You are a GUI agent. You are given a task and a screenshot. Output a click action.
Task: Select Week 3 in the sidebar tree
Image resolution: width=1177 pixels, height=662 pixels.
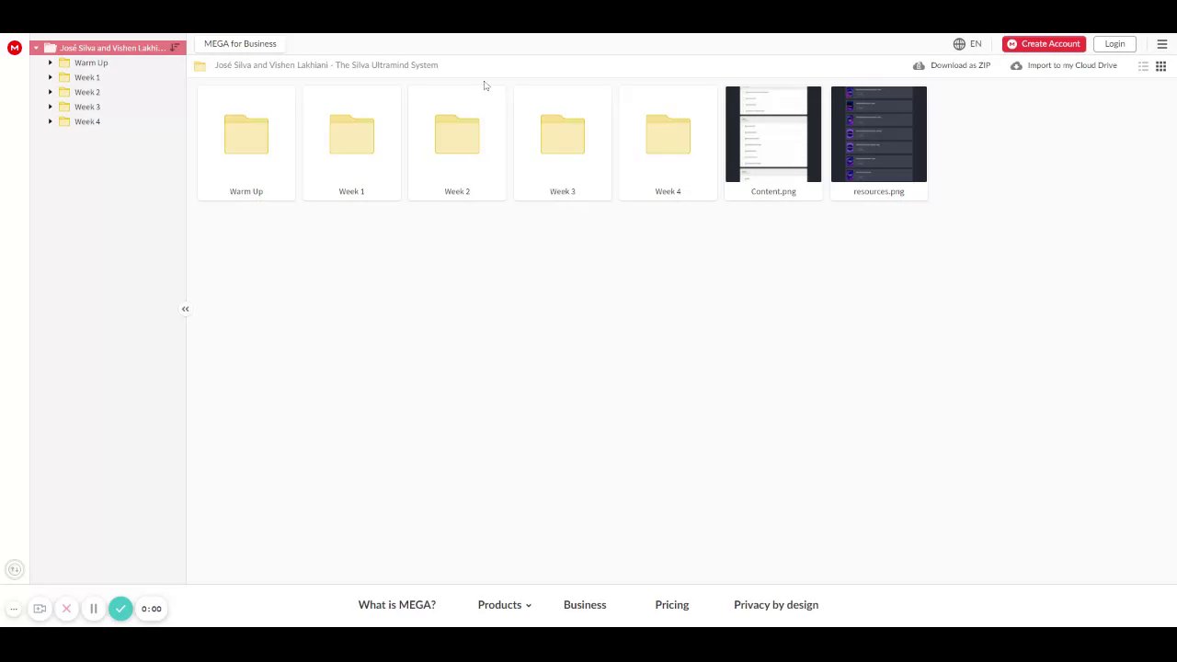87,107
